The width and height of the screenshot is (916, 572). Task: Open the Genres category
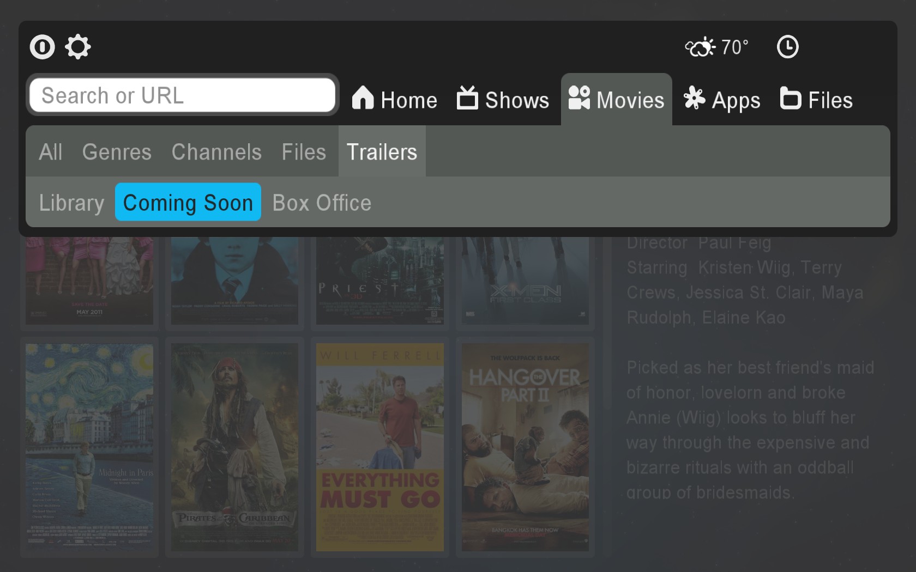tap(117, 152)
